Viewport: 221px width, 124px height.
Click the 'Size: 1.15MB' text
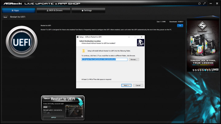tap(161, 22)
